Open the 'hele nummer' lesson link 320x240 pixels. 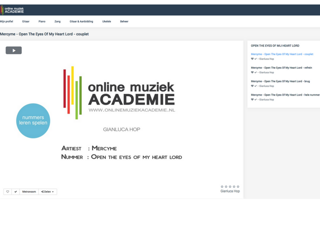[285, 95]
